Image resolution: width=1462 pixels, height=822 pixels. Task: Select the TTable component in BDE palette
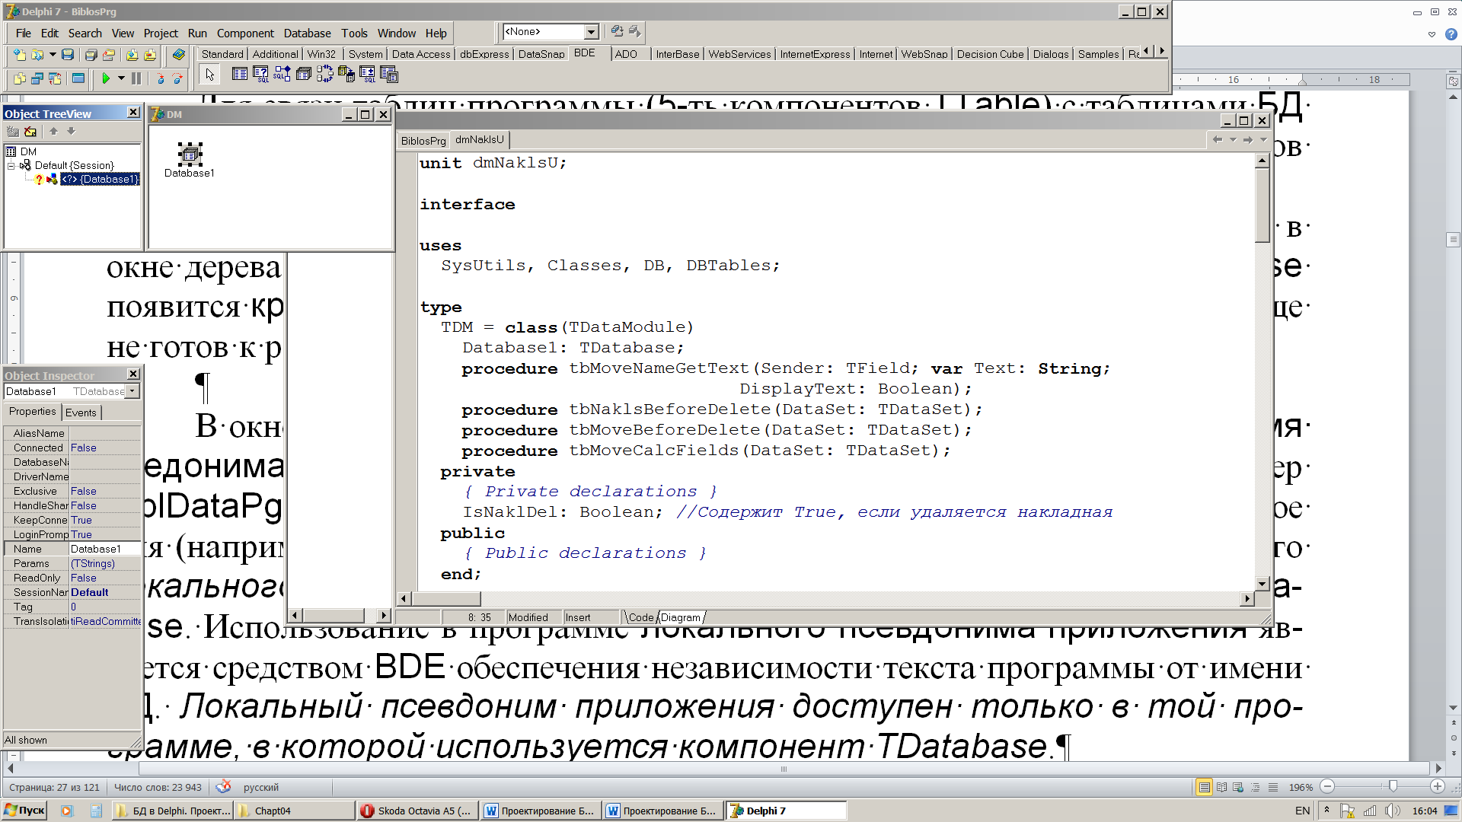click(240, 74)
